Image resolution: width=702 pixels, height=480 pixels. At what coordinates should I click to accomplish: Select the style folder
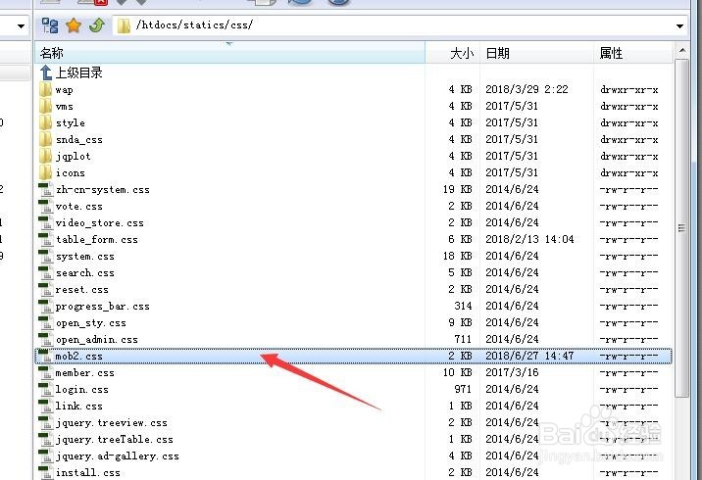pyautogui.click(x=62, y=123)
